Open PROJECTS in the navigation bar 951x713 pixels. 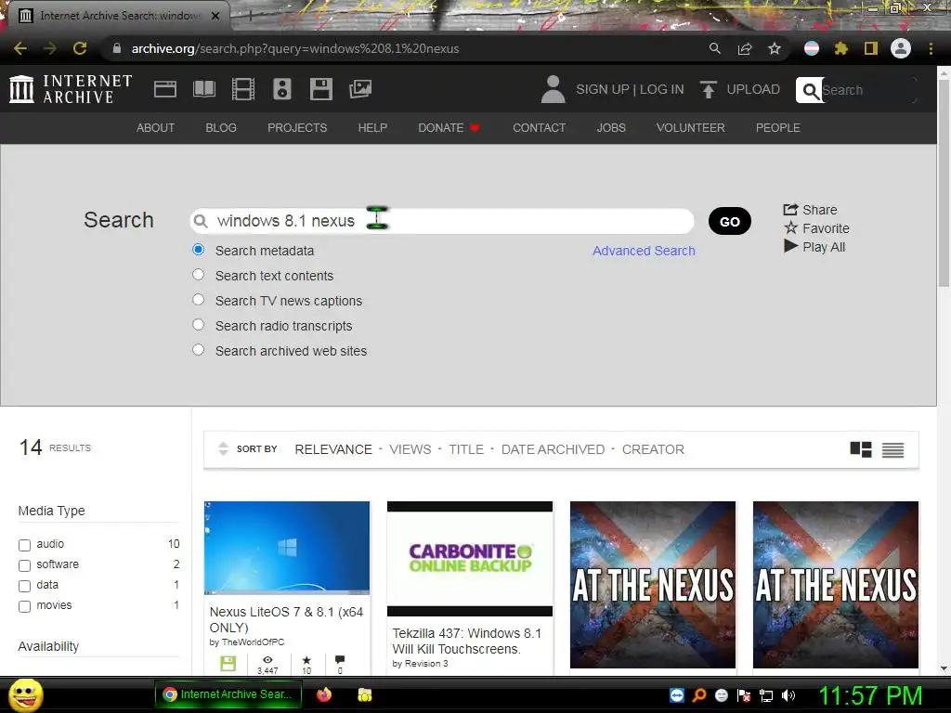[x=297, y=128]
